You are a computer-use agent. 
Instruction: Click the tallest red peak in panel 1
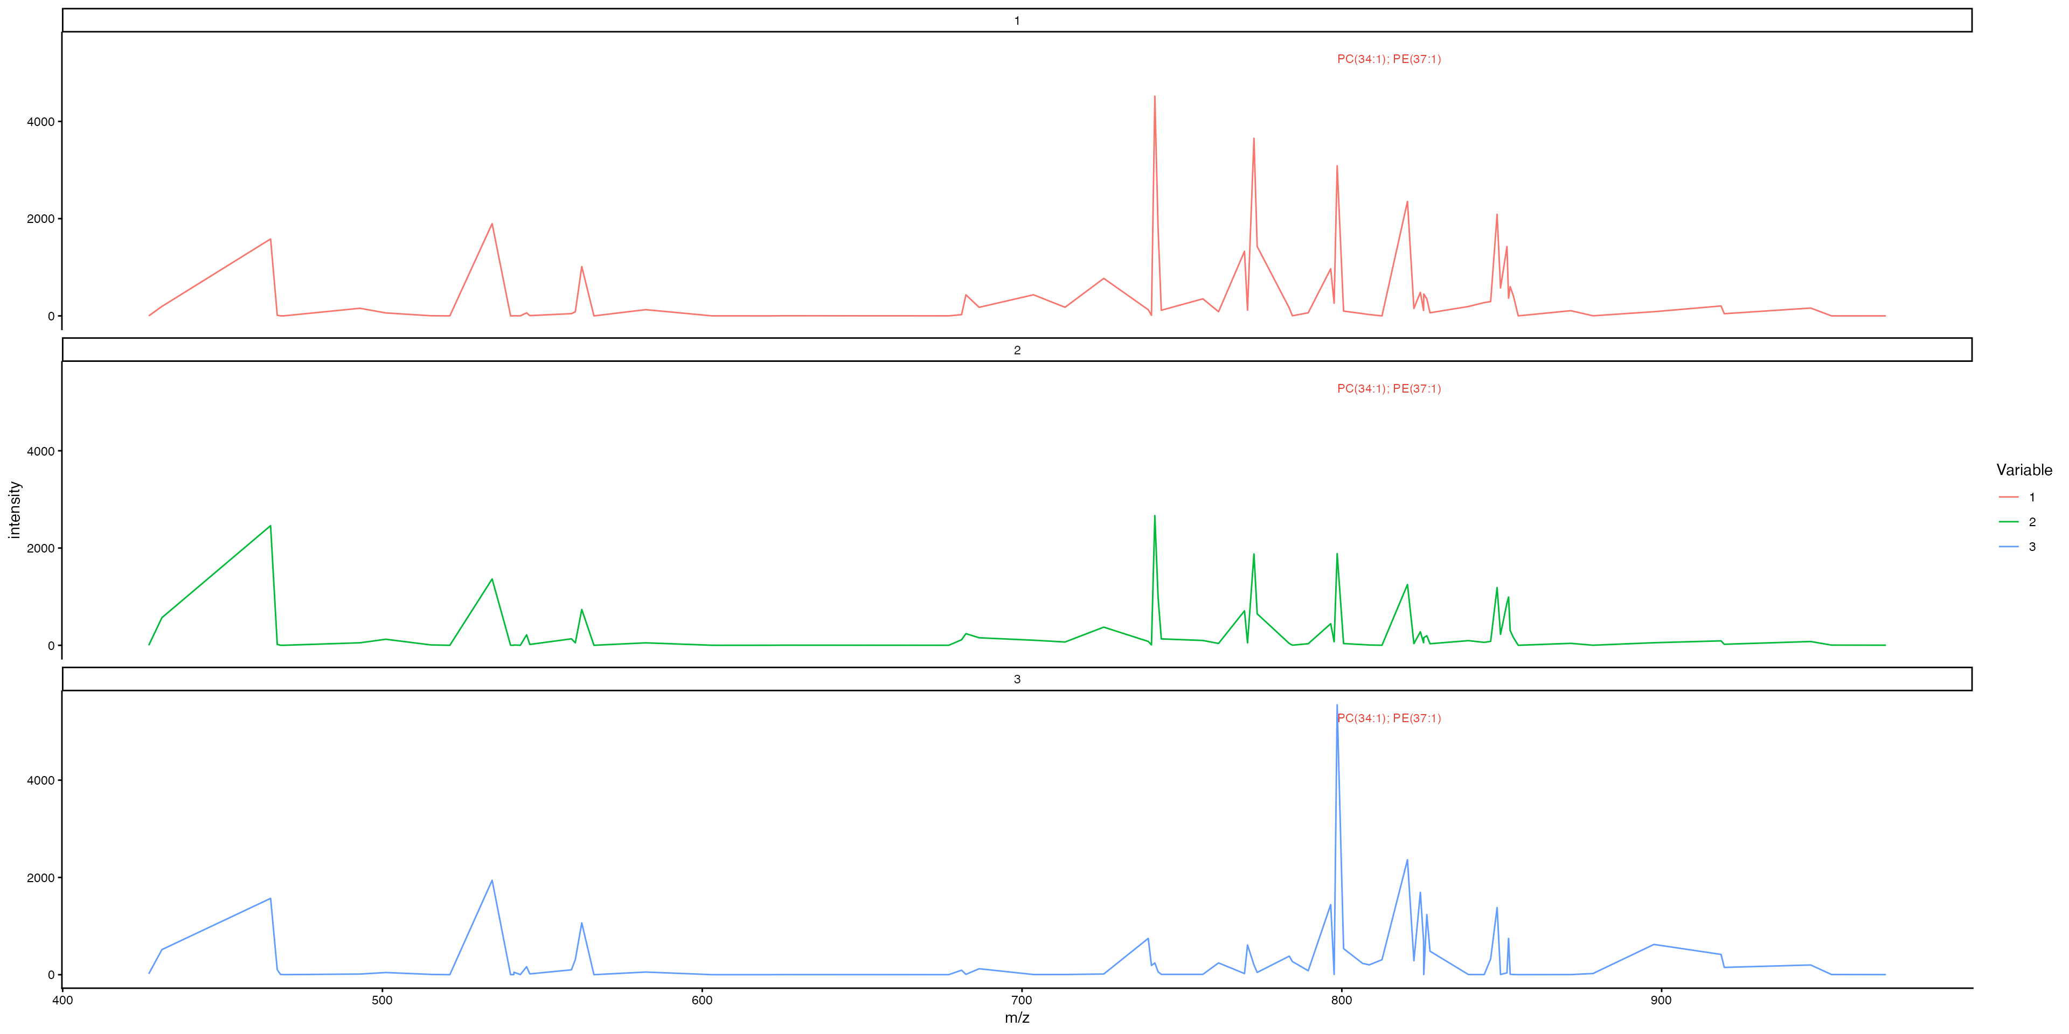coord(1154,98)
